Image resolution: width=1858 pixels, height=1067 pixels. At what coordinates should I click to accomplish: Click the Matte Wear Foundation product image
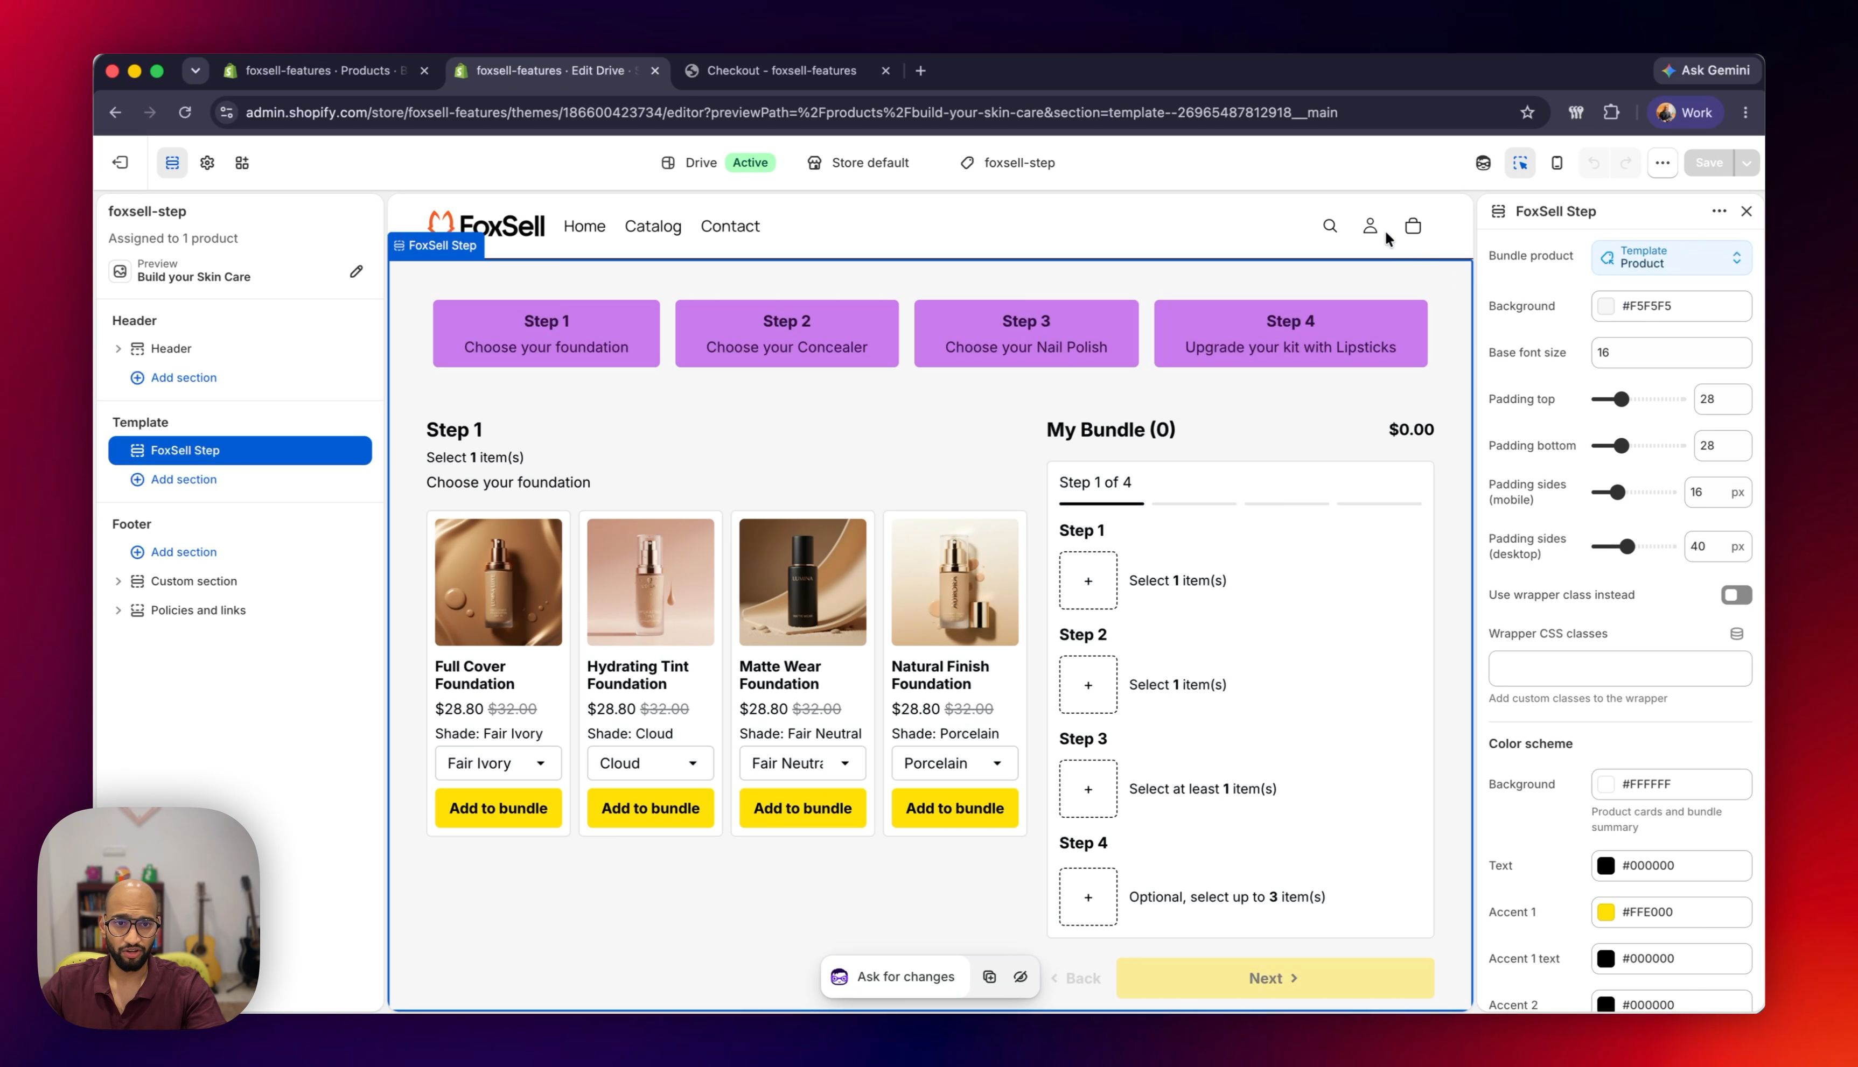802,582
